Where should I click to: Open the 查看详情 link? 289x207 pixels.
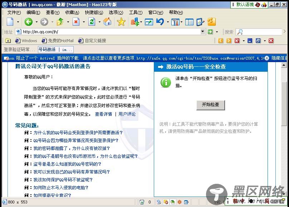tap(103, 114)
